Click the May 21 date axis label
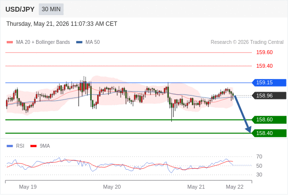 [196, 187]
